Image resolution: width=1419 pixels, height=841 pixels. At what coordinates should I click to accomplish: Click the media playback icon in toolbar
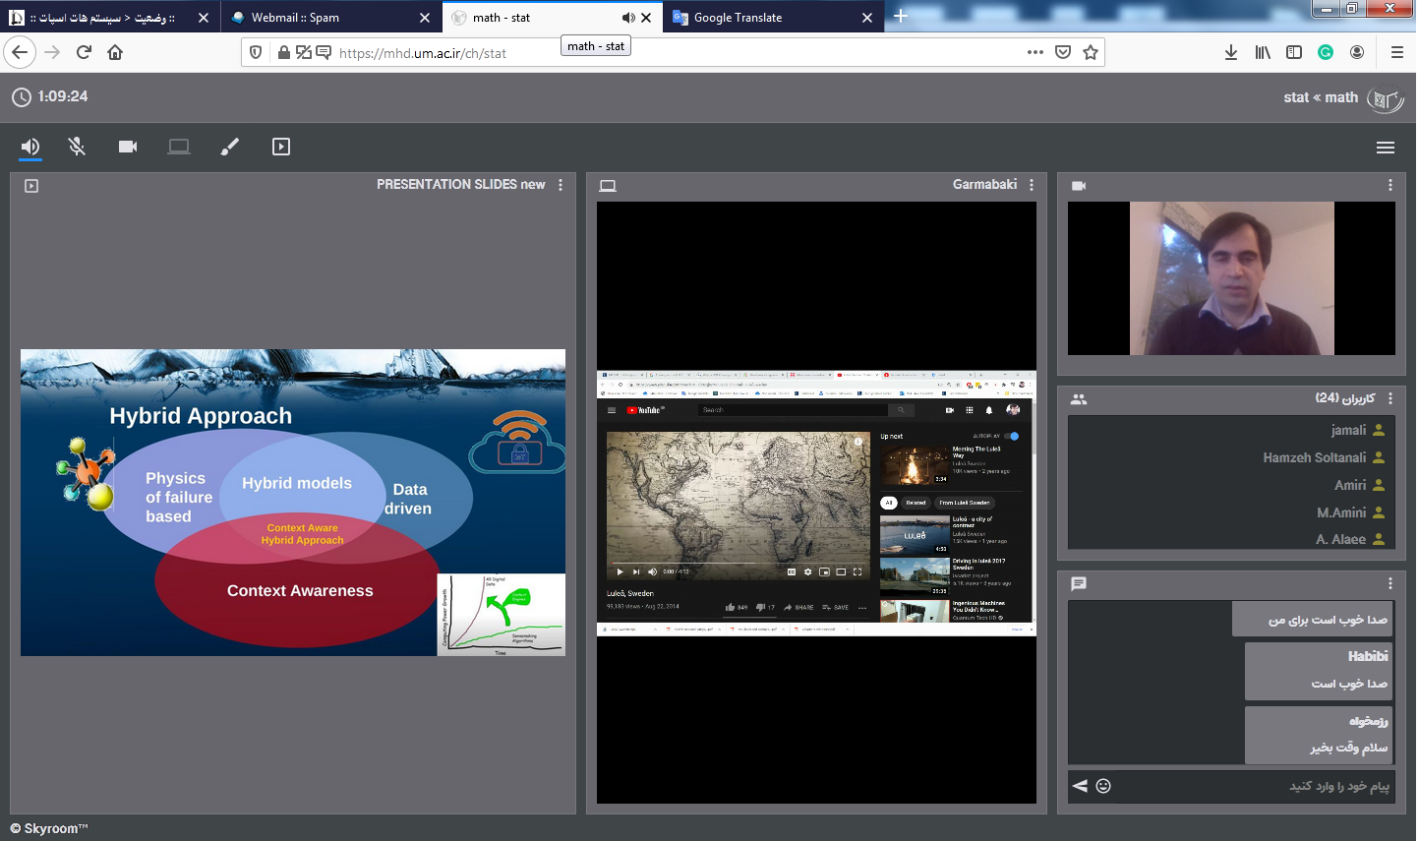[x=281, y=147]
